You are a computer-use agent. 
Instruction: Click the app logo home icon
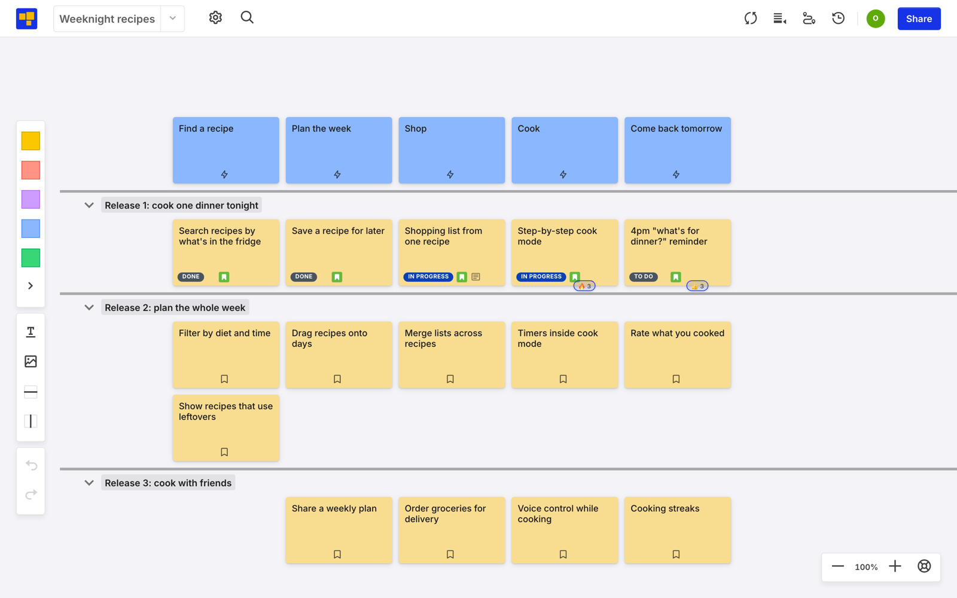pos(26,19)
